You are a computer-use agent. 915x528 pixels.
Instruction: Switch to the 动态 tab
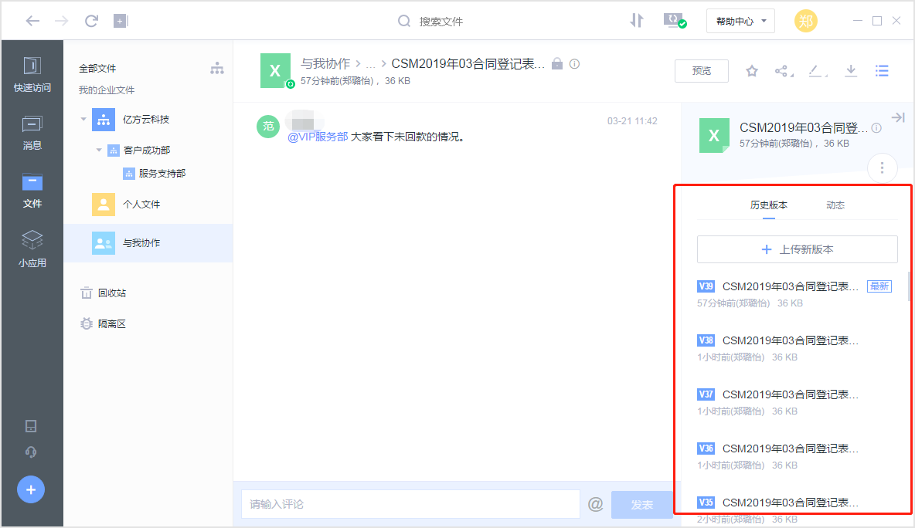835,205
